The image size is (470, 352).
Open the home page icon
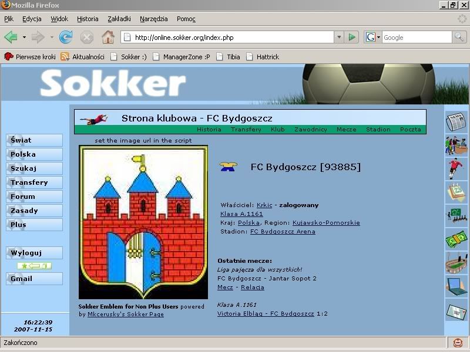point(108,38)
